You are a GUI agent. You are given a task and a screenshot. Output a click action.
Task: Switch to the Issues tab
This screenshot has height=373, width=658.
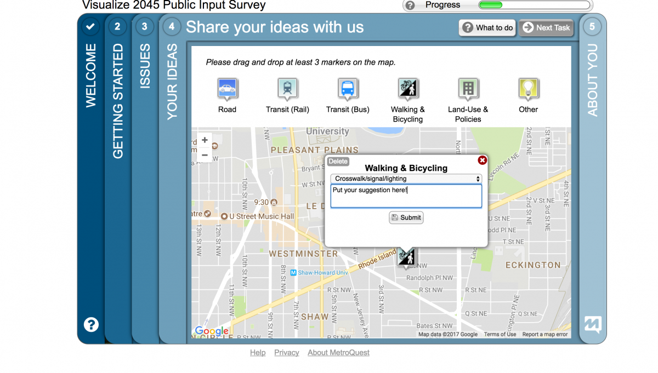point(144,66)
